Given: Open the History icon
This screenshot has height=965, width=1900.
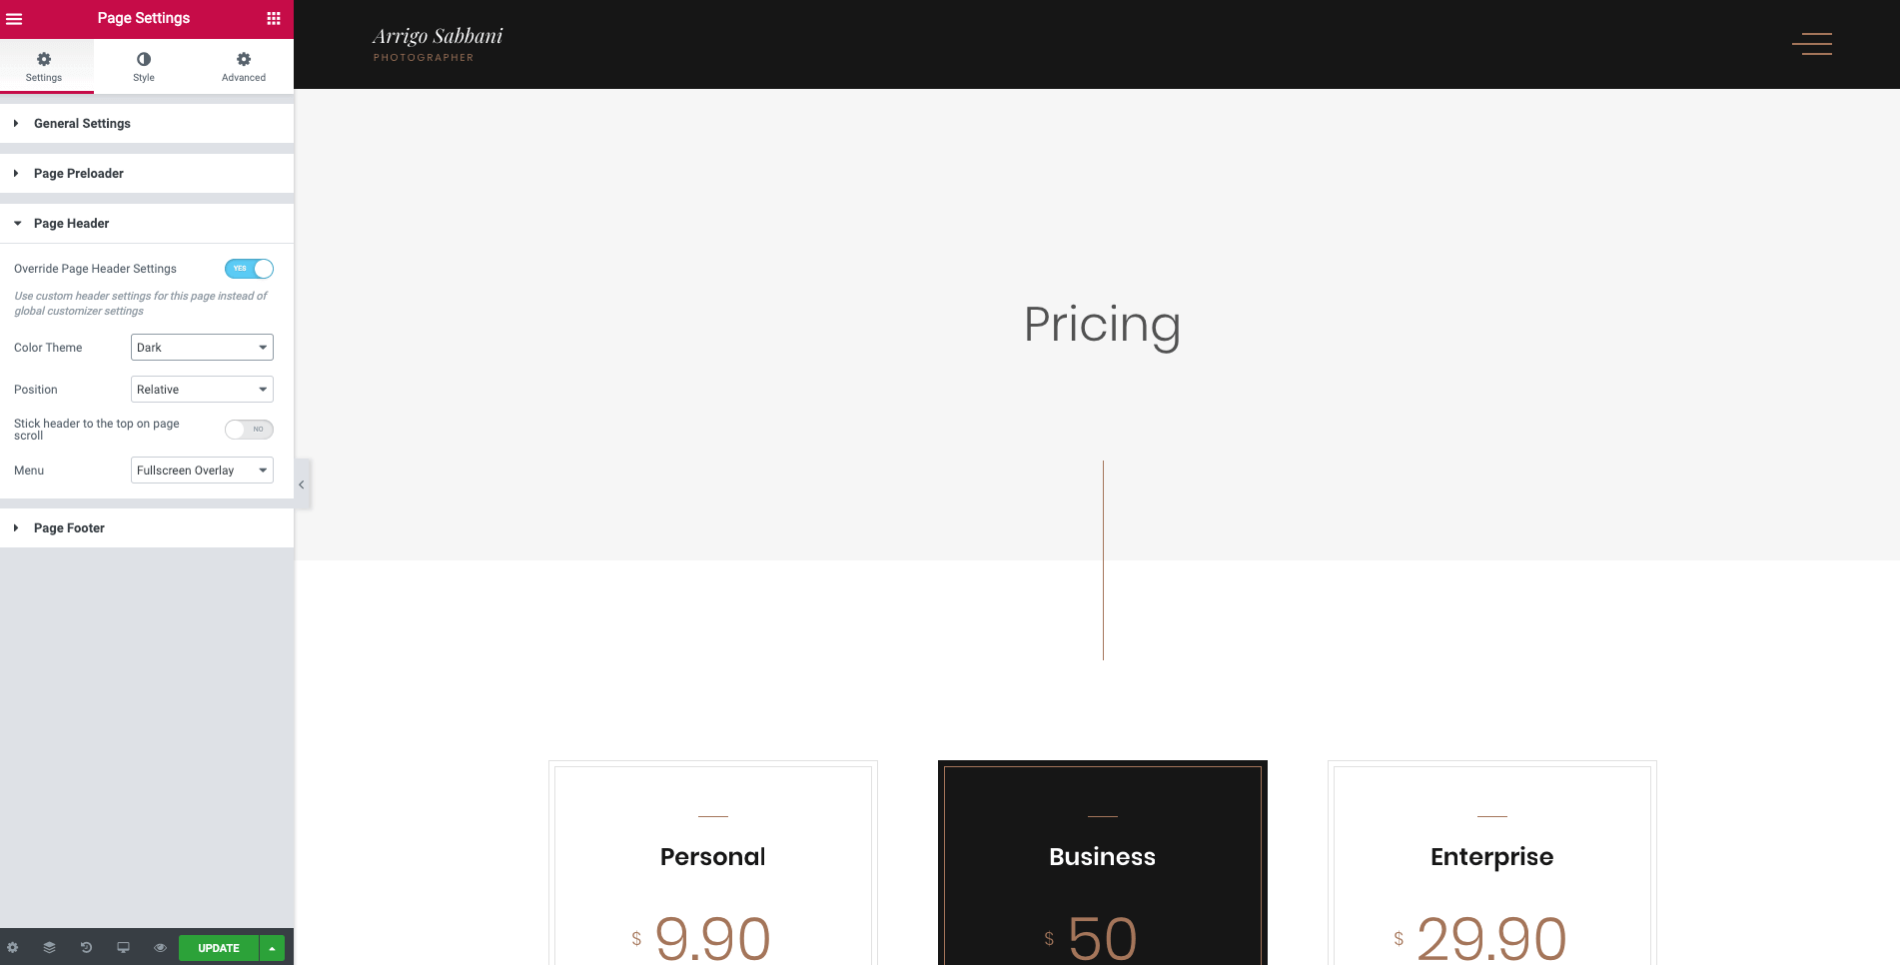Looking at the screenshot, I should [x=86, y=948].
